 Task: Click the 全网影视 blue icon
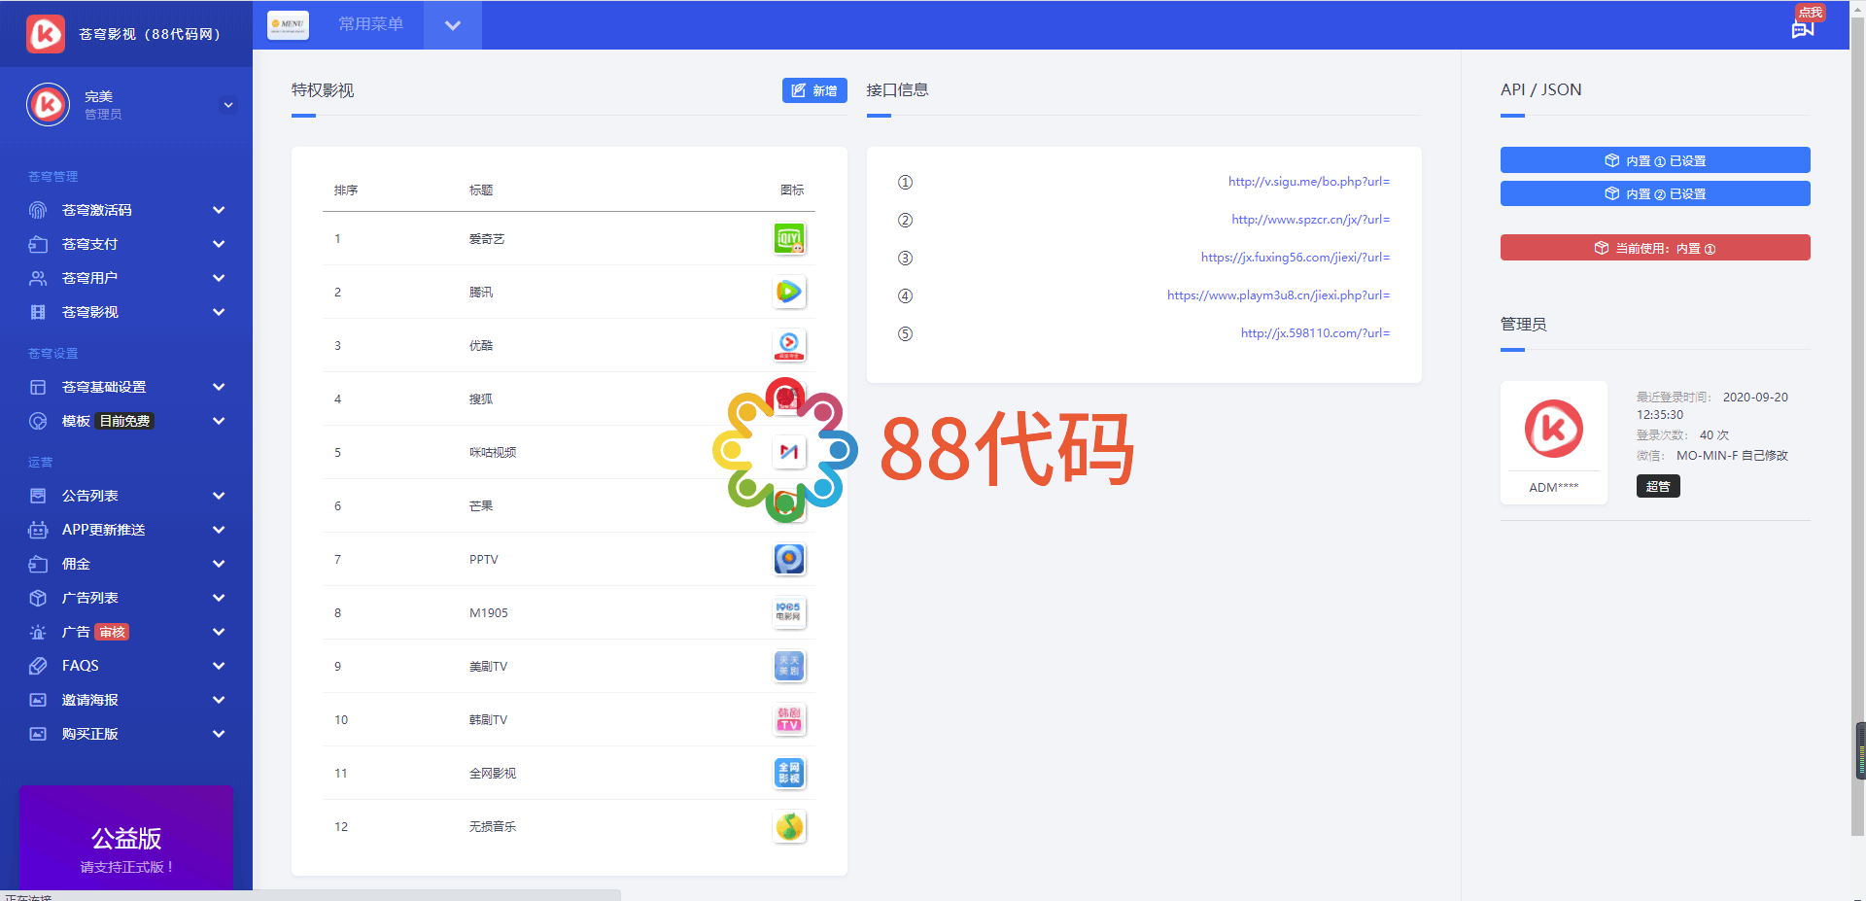(789, 773)
